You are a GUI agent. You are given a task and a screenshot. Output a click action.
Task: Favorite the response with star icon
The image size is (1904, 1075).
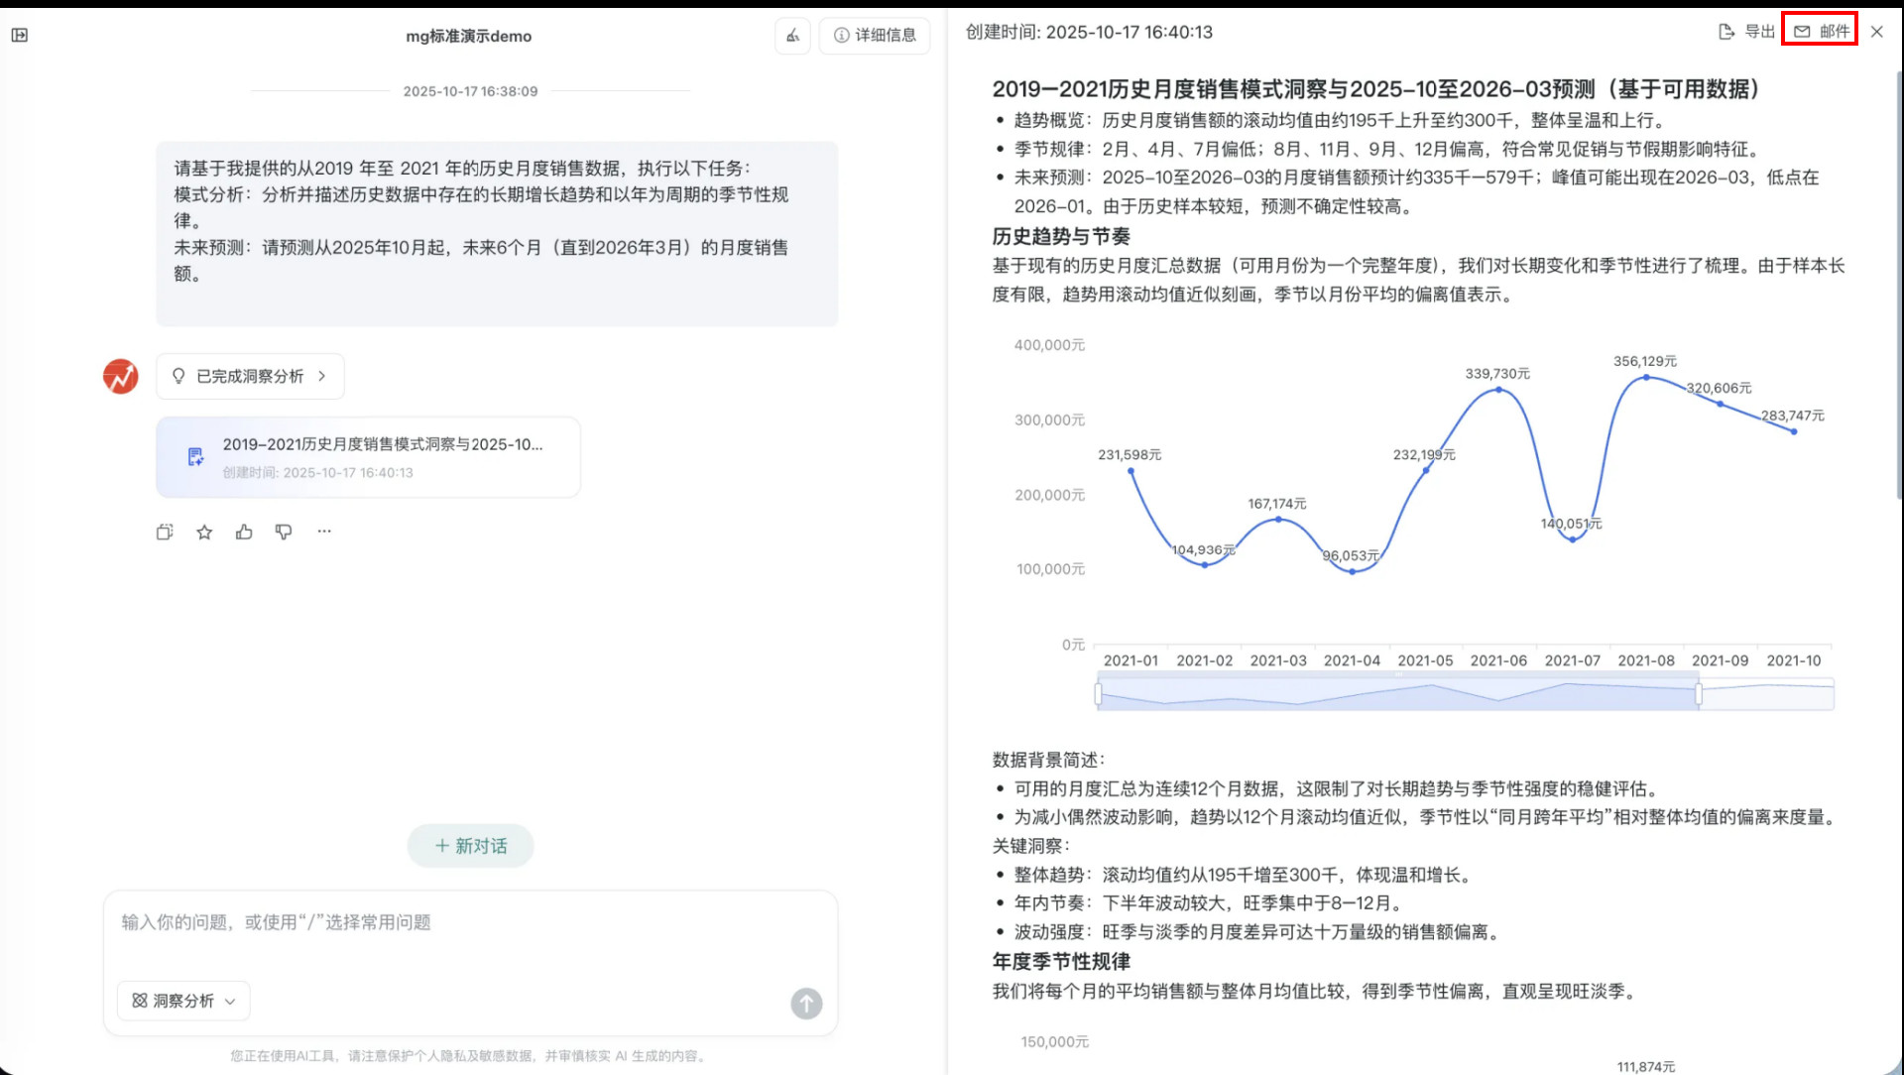[204, 533]
